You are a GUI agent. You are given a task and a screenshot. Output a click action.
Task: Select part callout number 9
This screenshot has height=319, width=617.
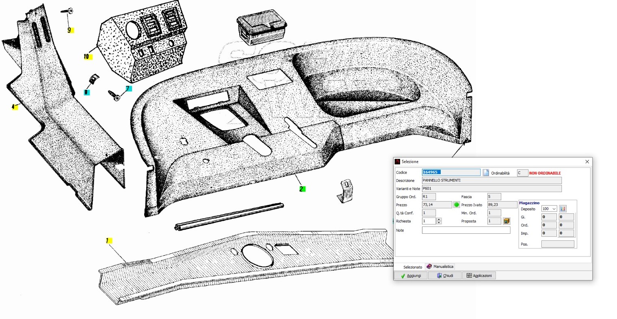(x=70, y=30)
